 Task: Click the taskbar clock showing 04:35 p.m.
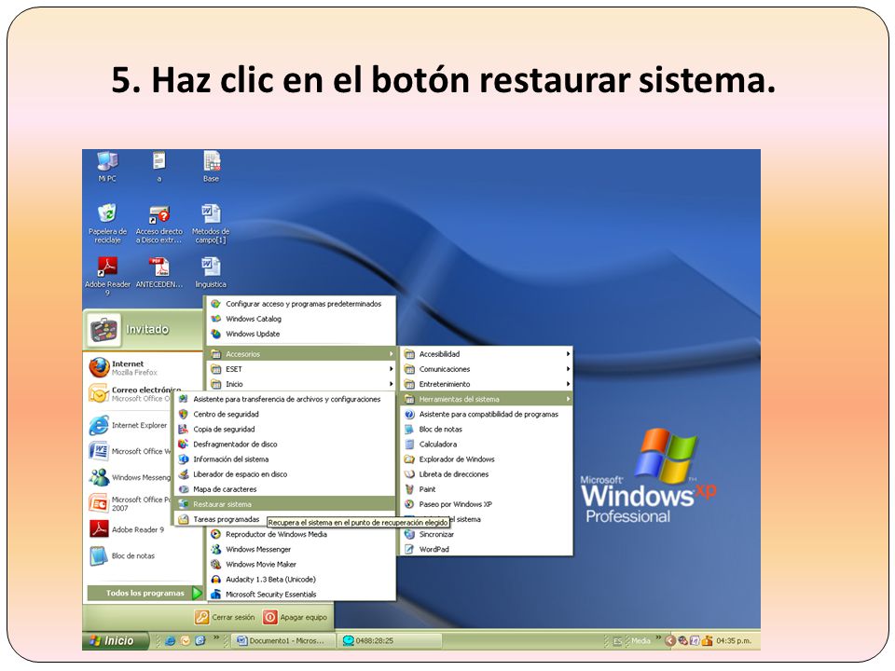point(734,641)
